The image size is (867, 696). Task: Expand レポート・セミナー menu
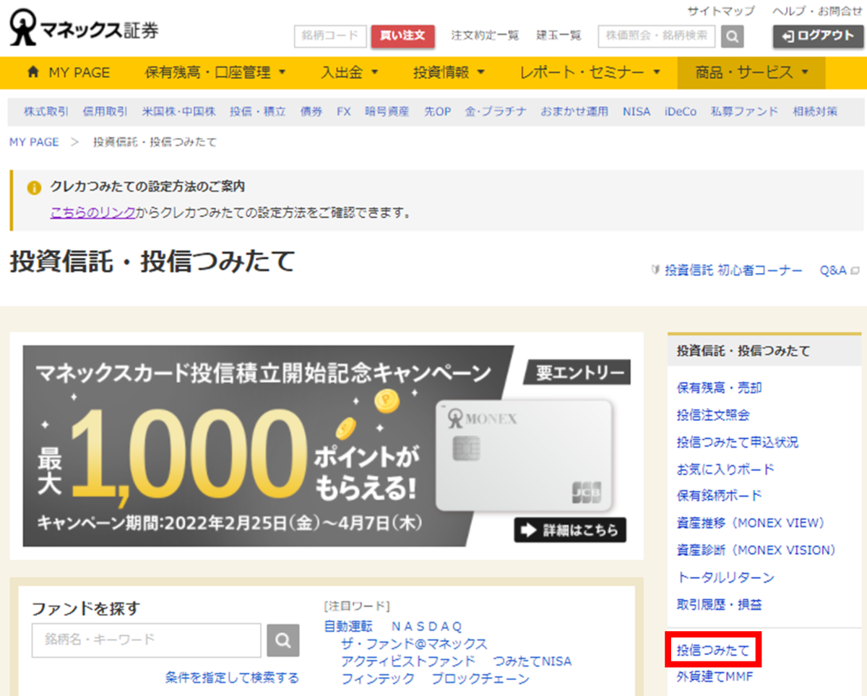(590, 72)
